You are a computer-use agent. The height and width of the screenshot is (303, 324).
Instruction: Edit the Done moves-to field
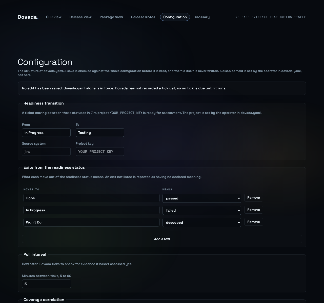click(x=91, y=198)
